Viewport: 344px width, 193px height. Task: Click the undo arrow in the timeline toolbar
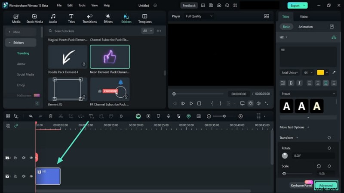(31, 116)
